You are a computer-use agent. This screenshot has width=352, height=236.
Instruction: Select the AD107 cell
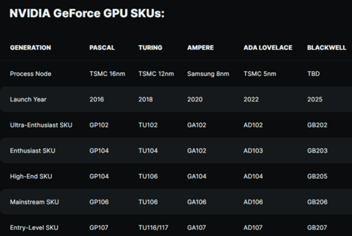(x=253, y=228)
